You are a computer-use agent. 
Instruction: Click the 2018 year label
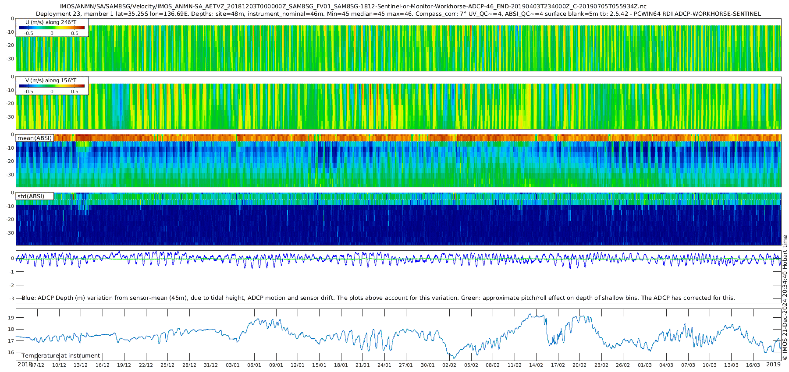click(x=25, y=365)
